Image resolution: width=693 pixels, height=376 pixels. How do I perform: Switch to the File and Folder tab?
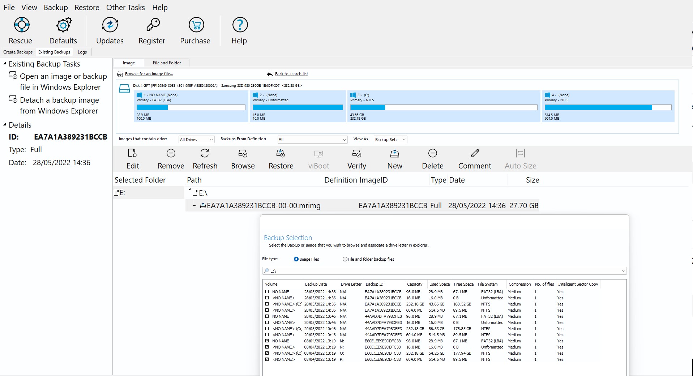167,63
